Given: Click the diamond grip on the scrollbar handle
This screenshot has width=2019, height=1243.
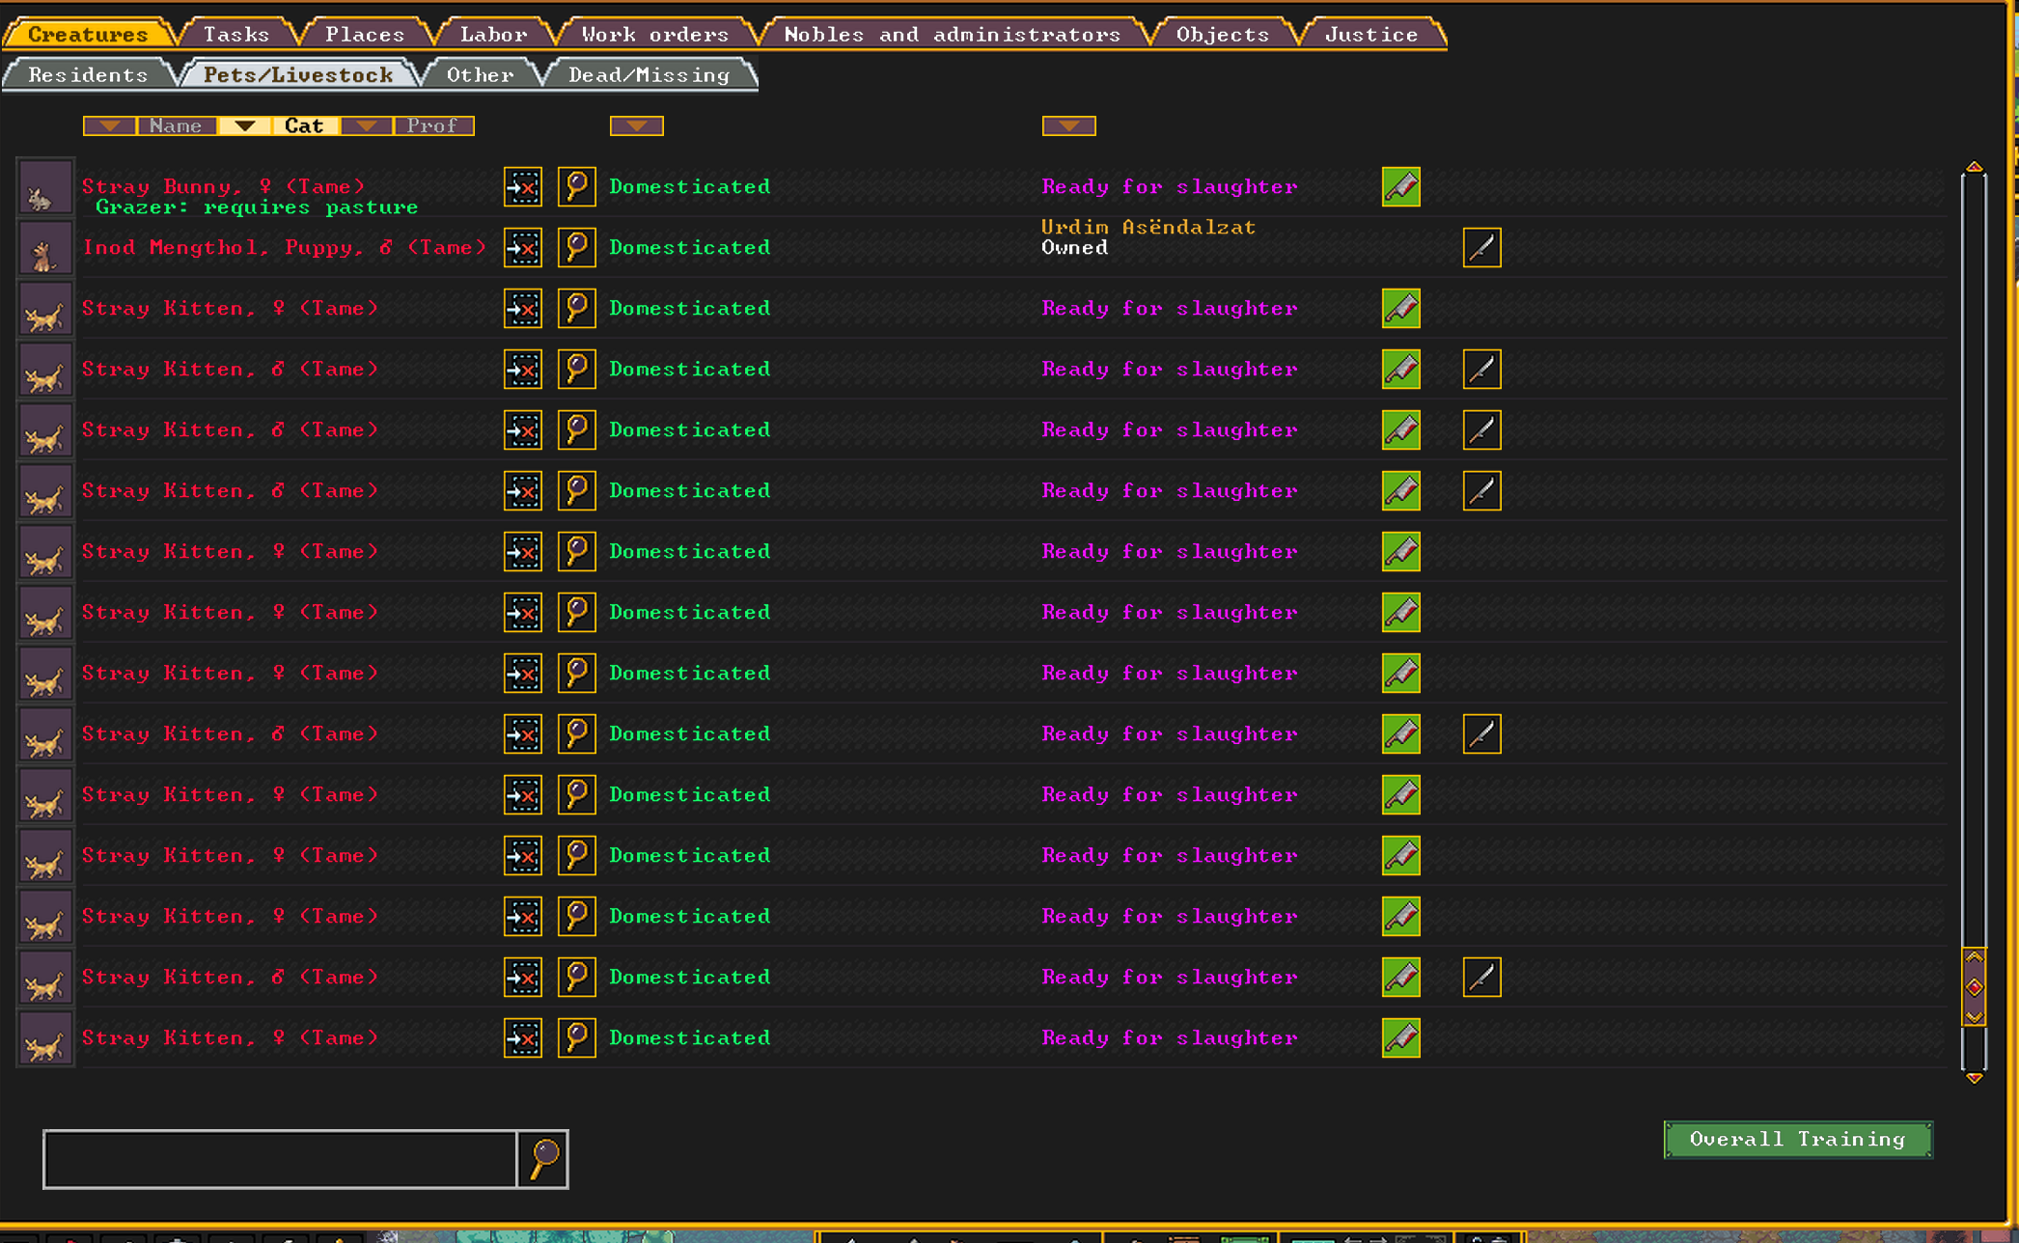Looking at the screenshot, I should 1975,987.
